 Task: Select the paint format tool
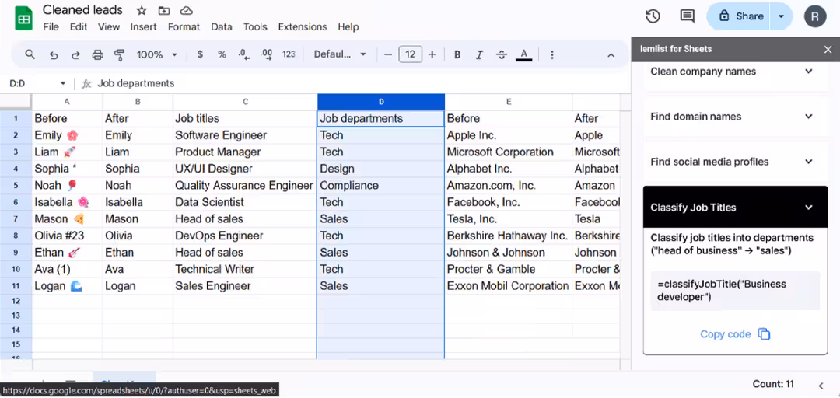120,54
